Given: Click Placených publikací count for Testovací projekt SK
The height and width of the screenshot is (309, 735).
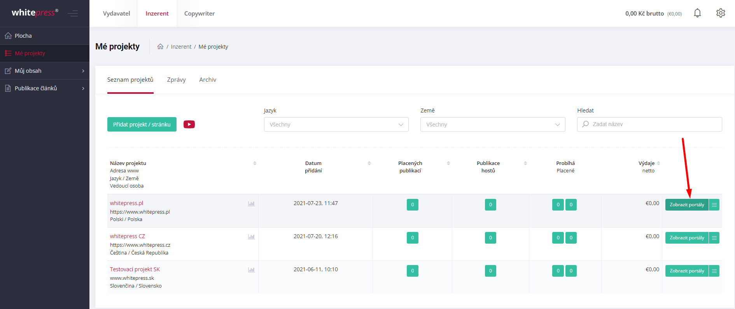Looking at the screenshot, I should tap(413, 271).
